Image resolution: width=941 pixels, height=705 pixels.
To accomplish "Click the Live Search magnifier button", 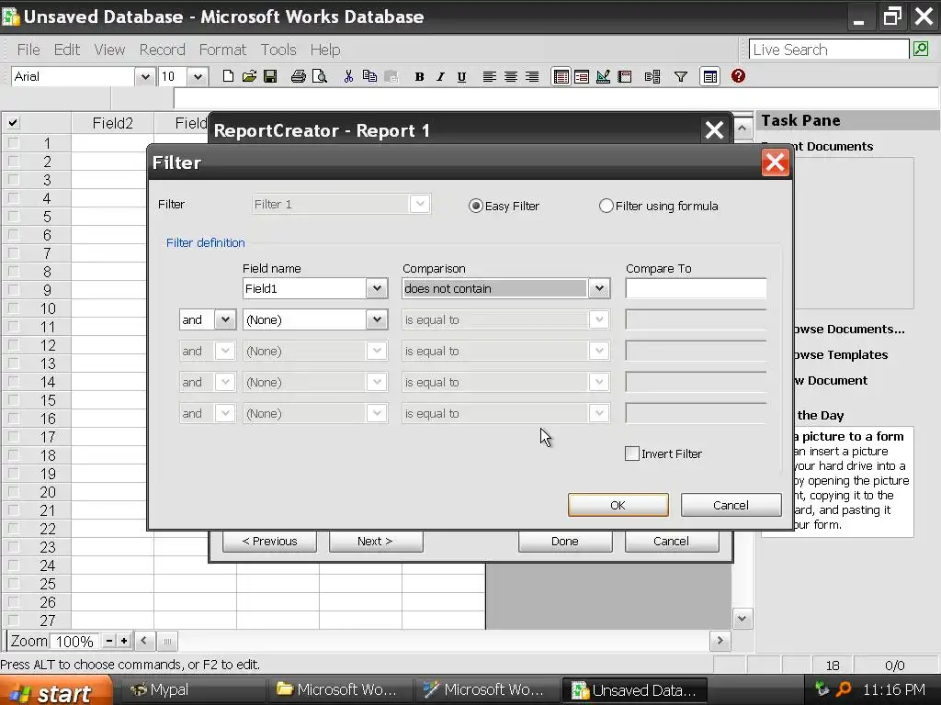I will [x=921, y=50].
